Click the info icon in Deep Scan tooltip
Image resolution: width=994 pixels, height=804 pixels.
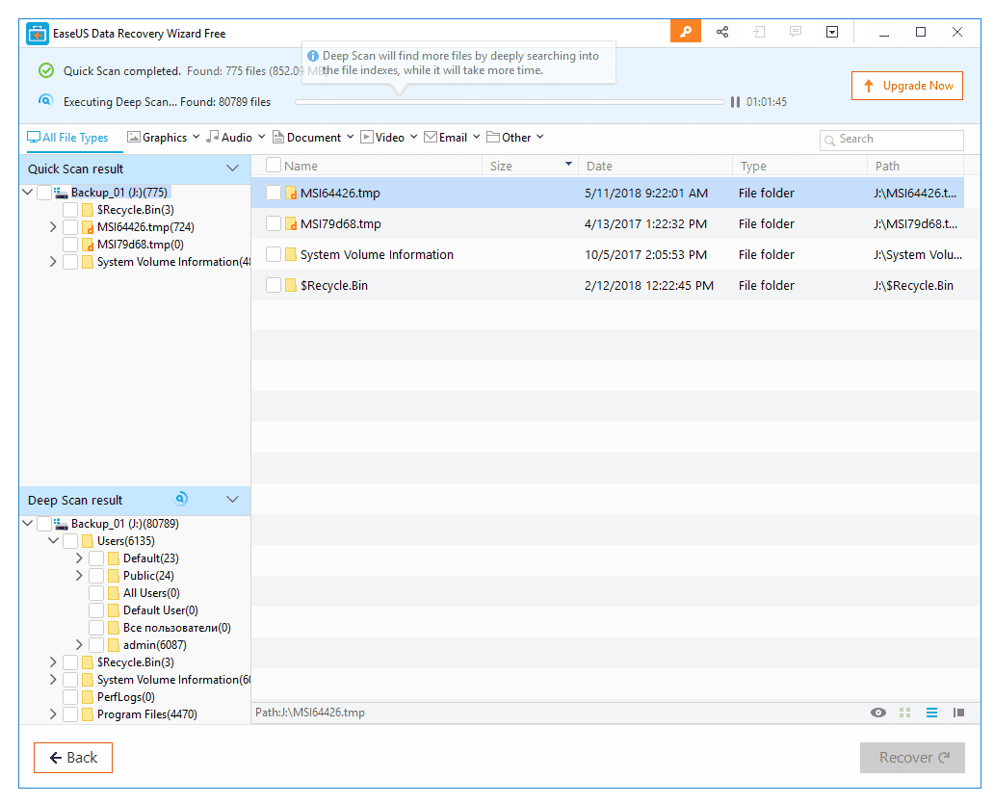312,56
